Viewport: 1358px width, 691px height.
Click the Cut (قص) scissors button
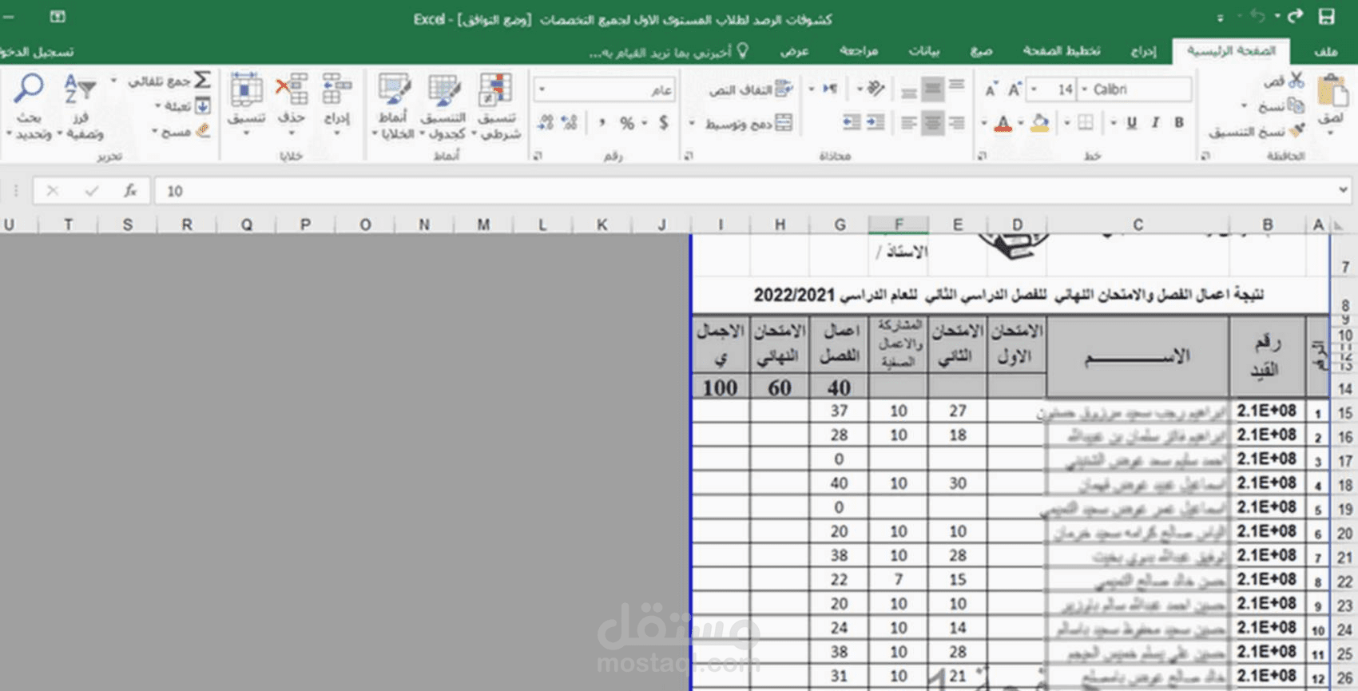[1285, 81]
